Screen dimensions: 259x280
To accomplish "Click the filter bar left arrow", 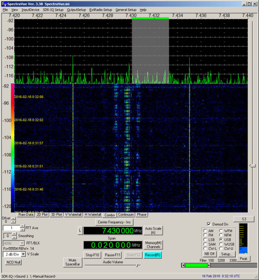I will coord(183,265).
